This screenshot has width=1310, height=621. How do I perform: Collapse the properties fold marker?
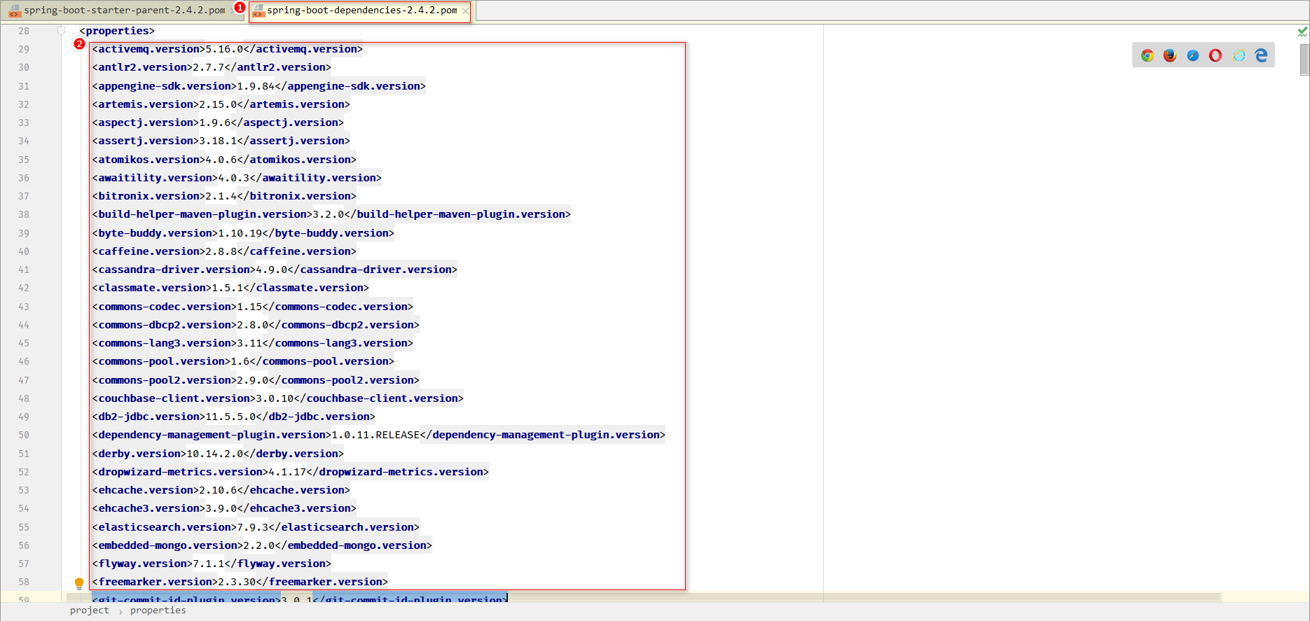(x=62, y=31)
